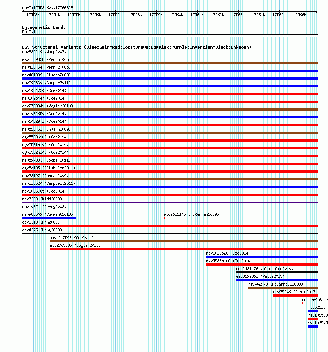The image size is (328, 352).
Task: Open variant nsv830219 (Wong2007)
Action: pos(44,52)
